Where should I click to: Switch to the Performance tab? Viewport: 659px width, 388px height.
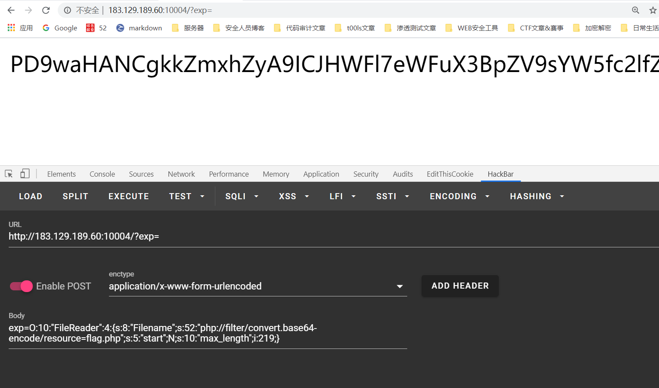click(229, 174)
